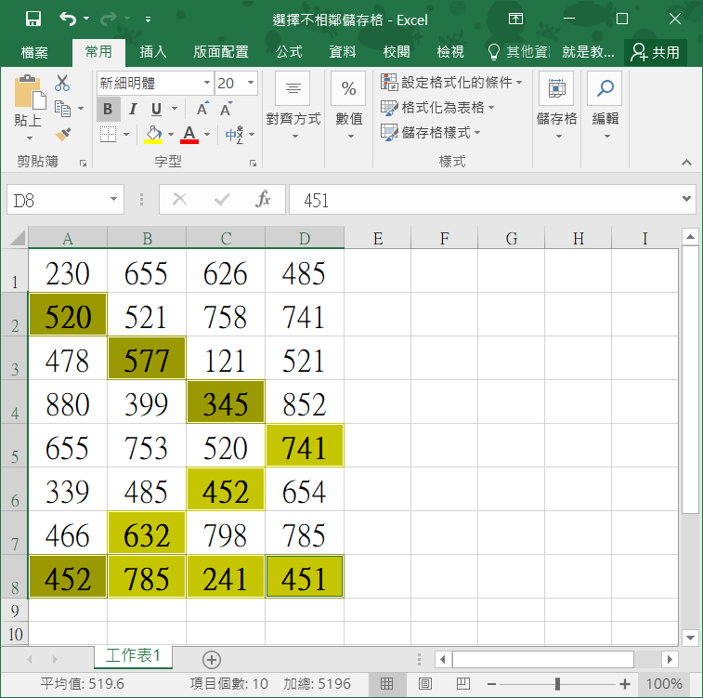This screenshot has width=703, height=698.
Task: Click the Cut scissors icon
Action: point(63,84)
